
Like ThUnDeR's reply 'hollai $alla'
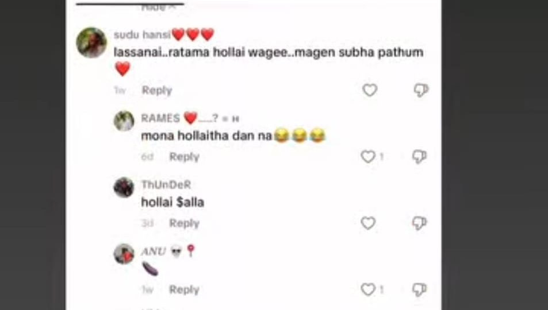pyautogui.click(x=367, y=223)
